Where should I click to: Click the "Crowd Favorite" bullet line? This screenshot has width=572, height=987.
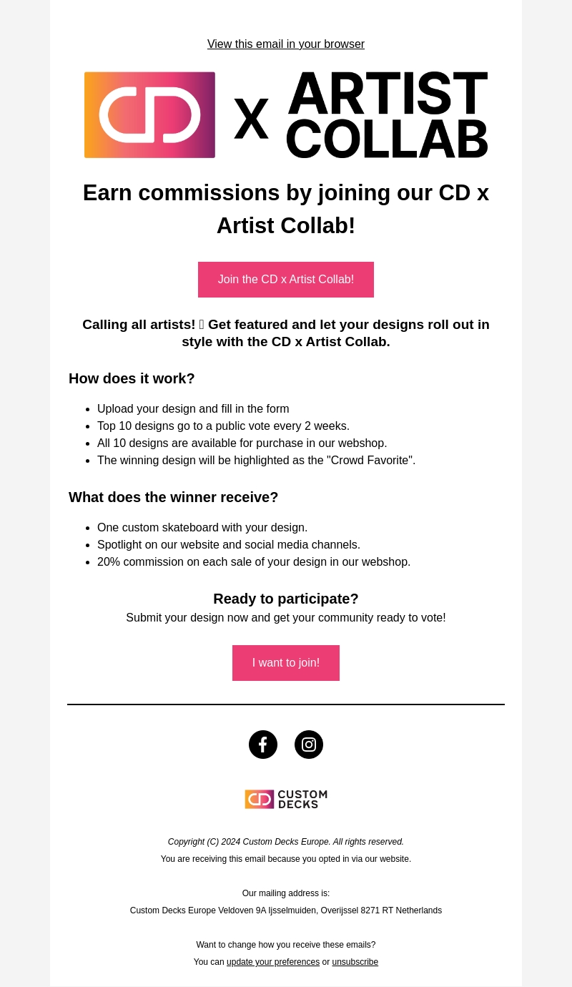coord(256,461)
